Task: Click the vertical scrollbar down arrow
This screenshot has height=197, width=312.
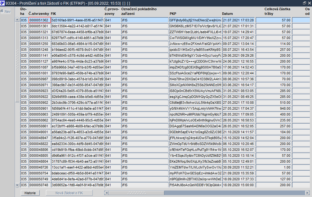Action: click(x=17, y=185)
